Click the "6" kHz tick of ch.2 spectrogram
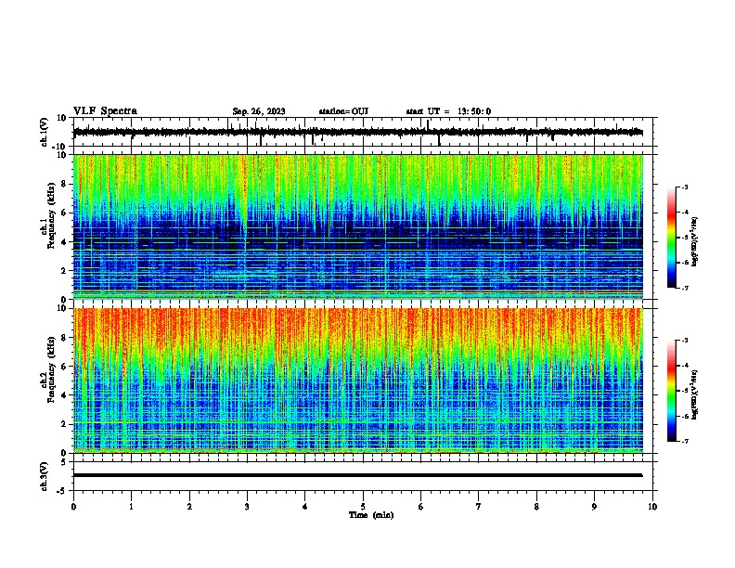735x568 pixels. (x=65, y=367)
